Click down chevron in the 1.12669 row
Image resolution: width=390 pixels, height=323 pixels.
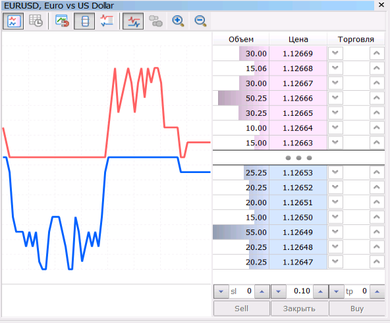pyautogui.click(x=335, y=53)
